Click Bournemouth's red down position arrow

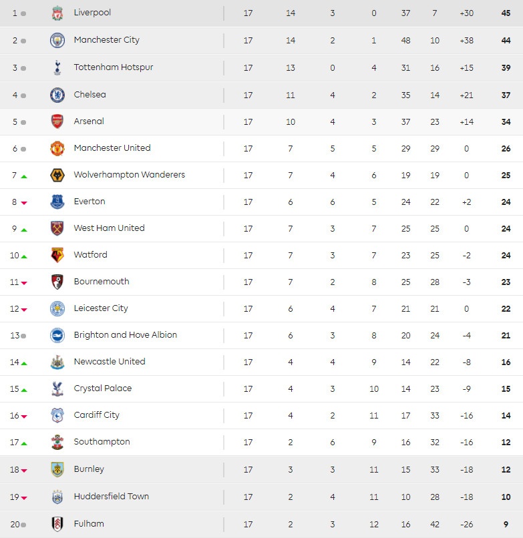(x=24, y=283)
